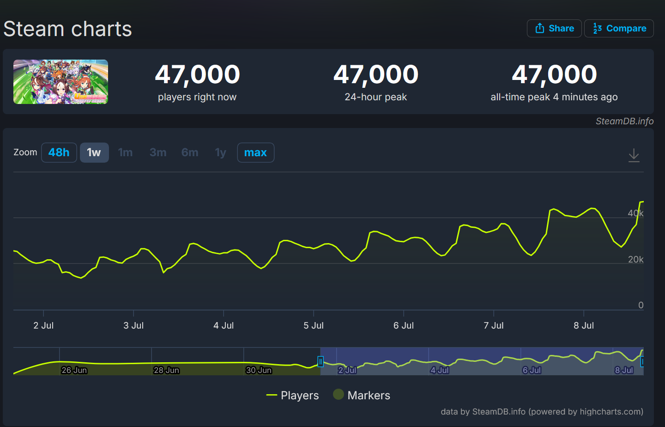Select the 1m zoom range
The height and width of the screenshot is (427, 665).
(125, 152)
